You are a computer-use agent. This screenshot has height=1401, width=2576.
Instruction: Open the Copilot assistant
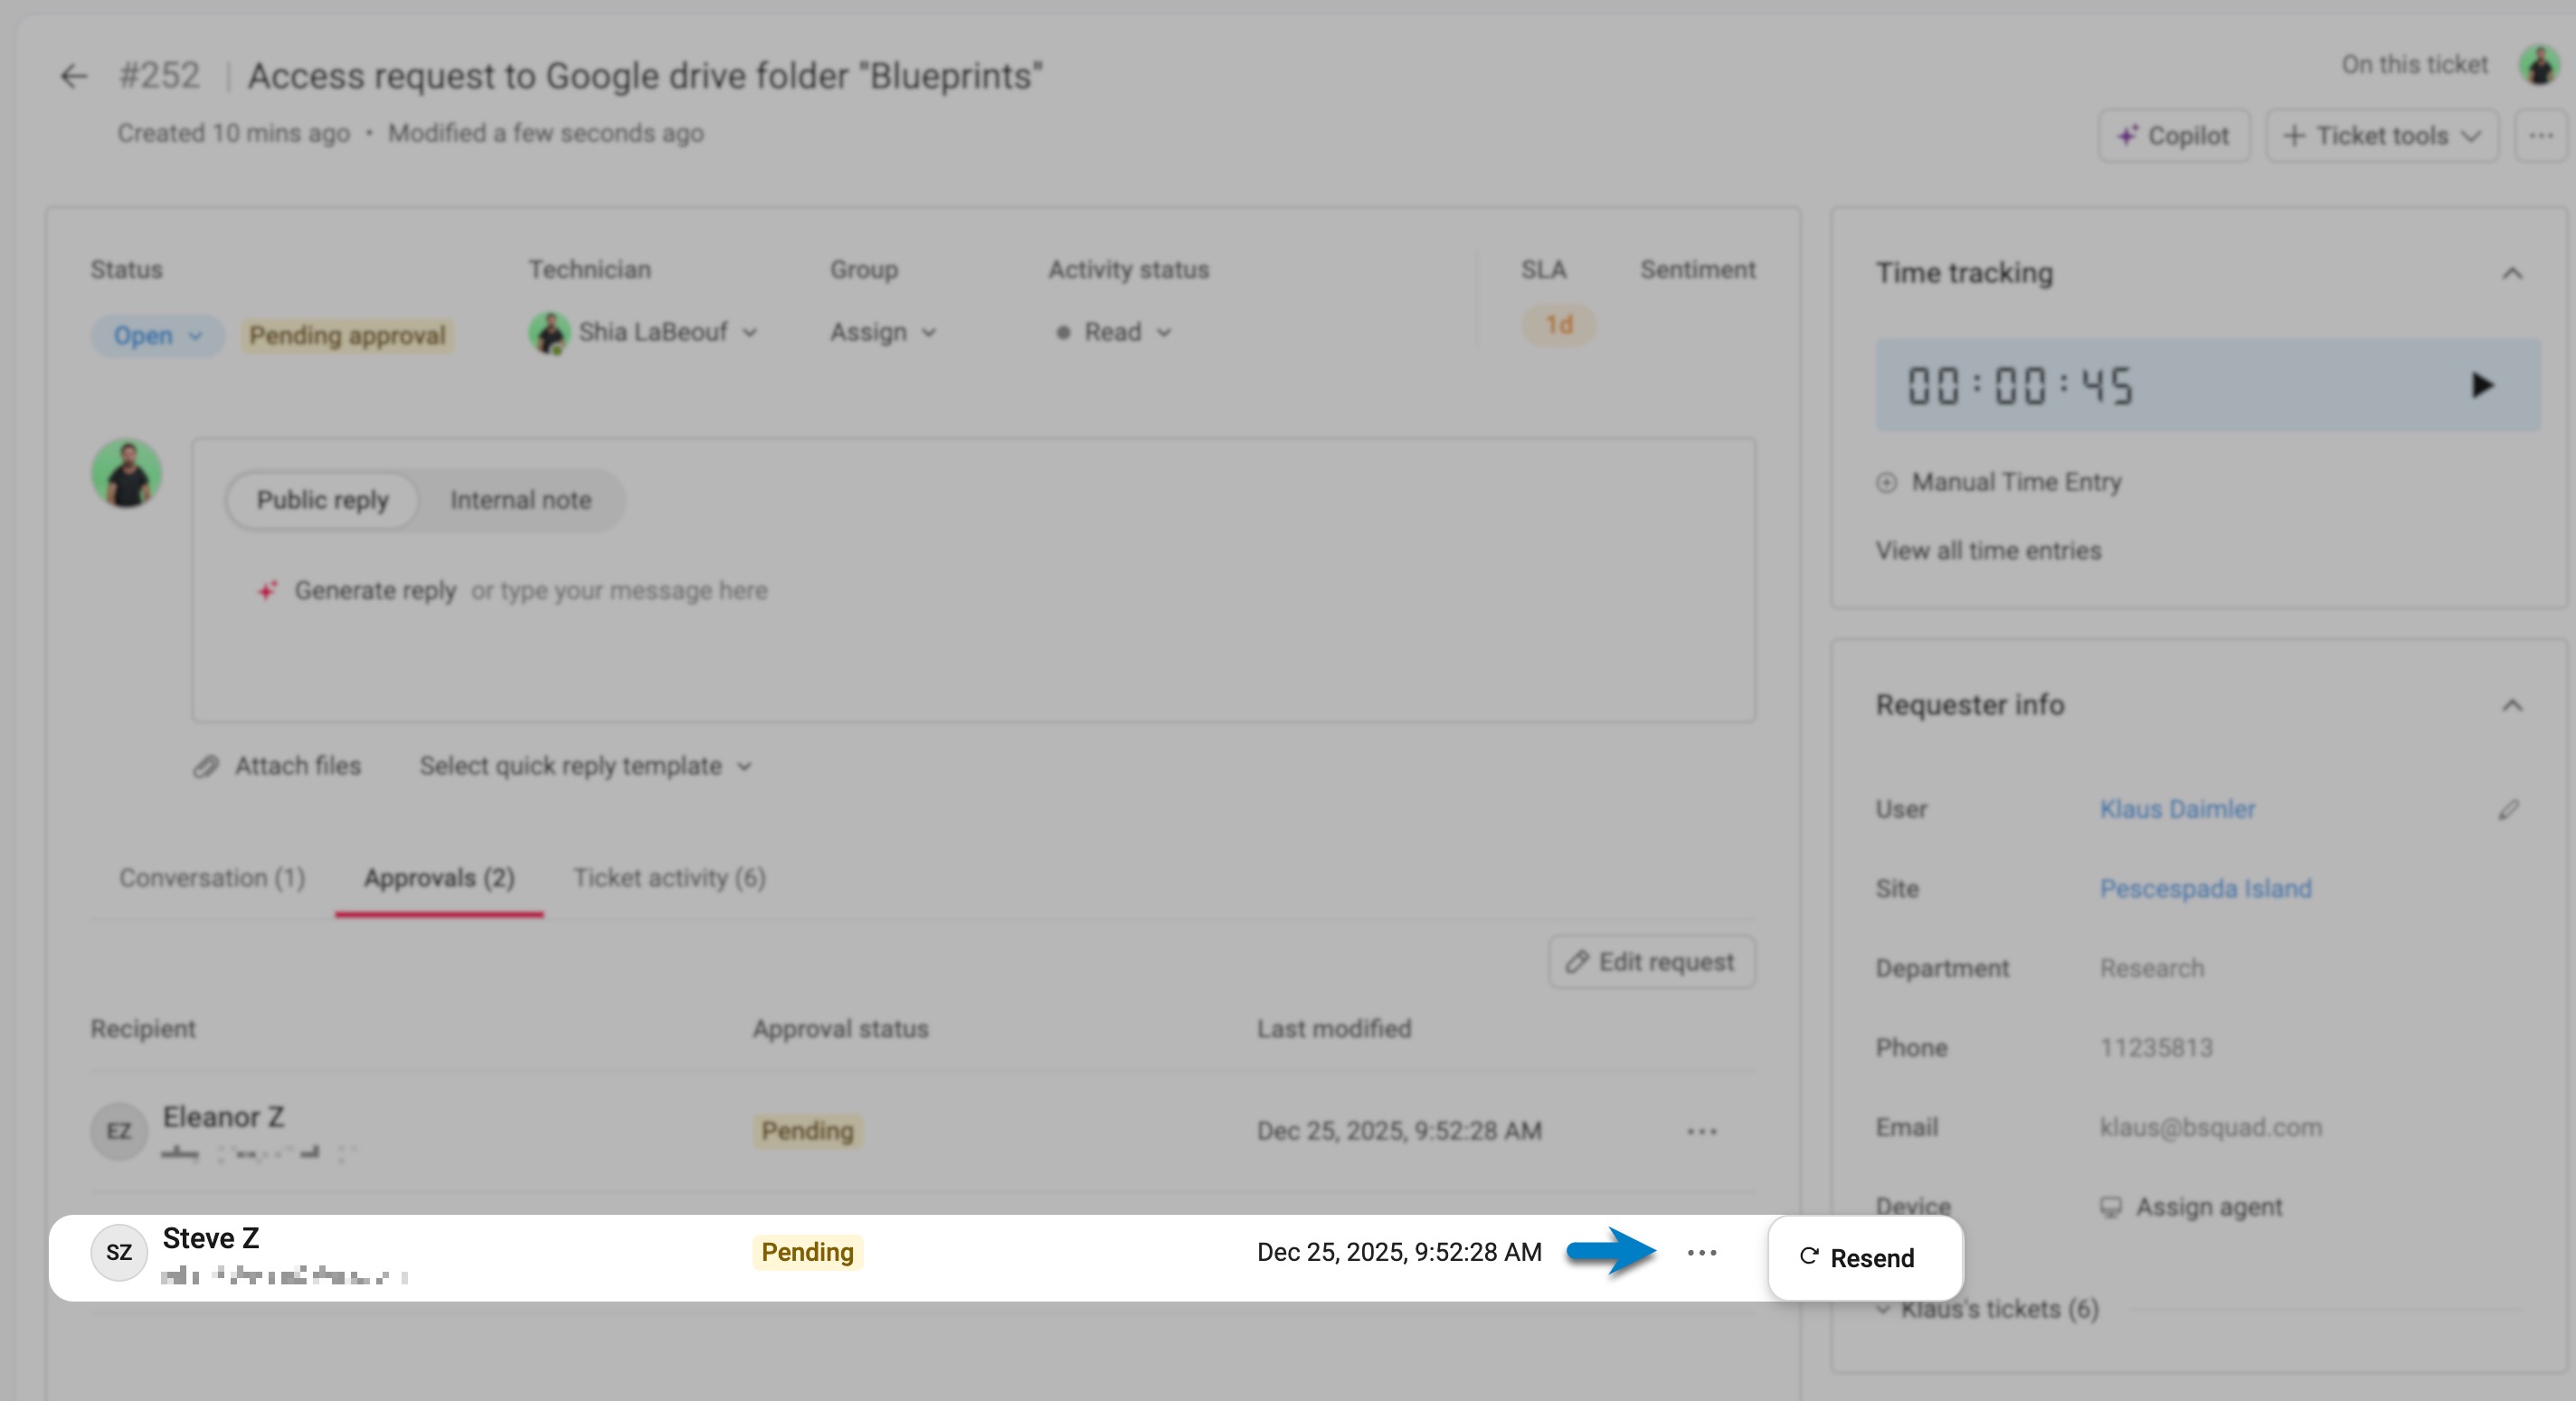tap(2174, 136)
